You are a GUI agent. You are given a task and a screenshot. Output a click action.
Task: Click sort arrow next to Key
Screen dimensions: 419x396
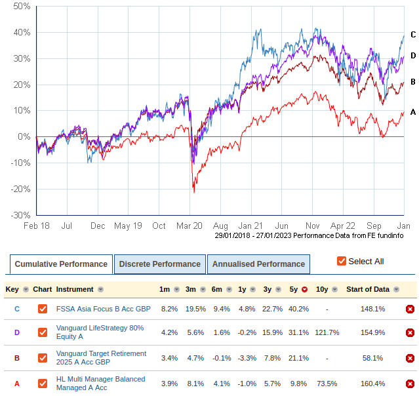pos(26,290)
